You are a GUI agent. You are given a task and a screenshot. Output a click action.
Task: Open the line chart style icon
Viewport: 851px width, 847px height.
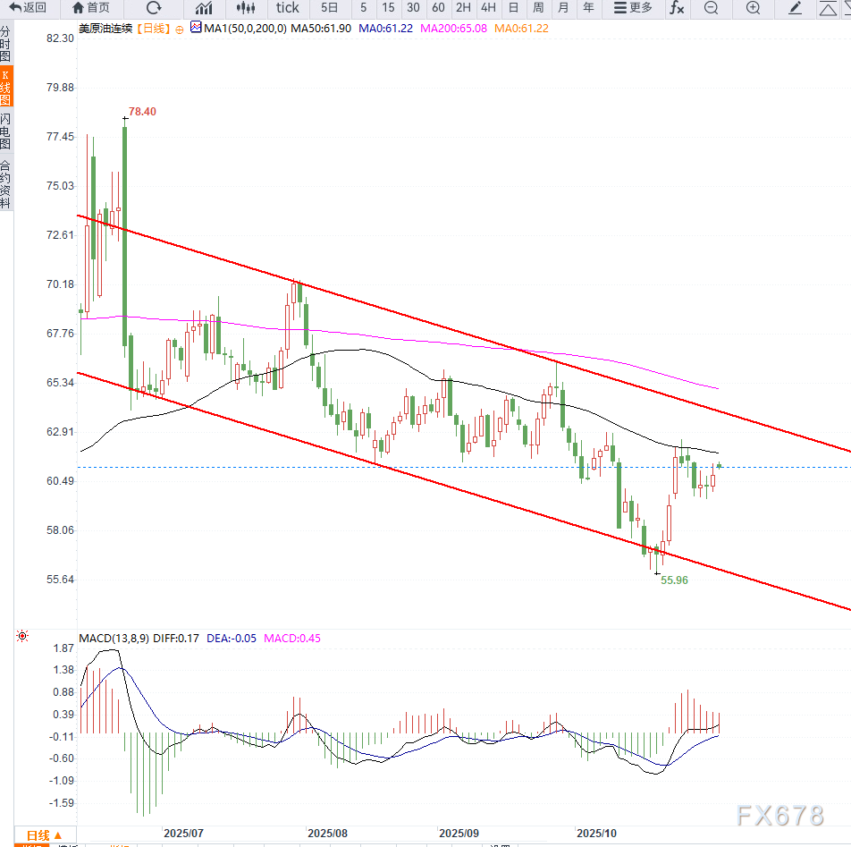pos(204,8)
